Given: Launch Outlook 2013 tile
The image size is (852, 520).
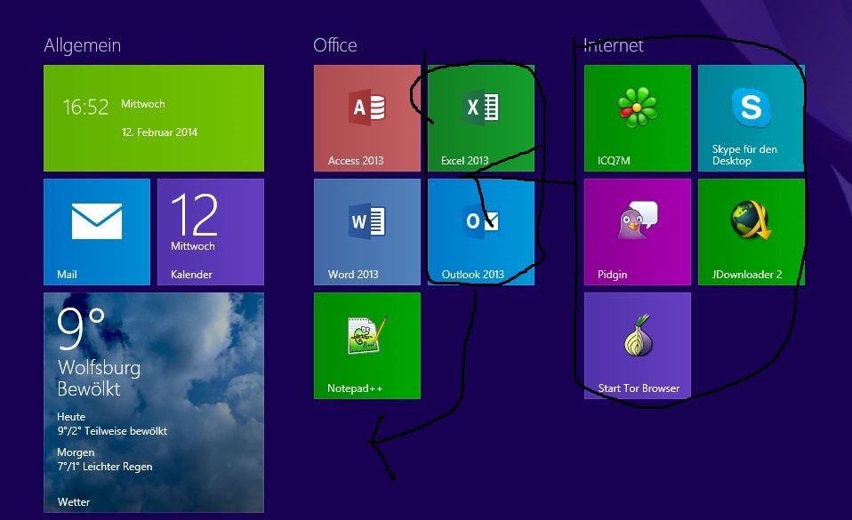Looking at the screenshot, I should coord(481,232).
